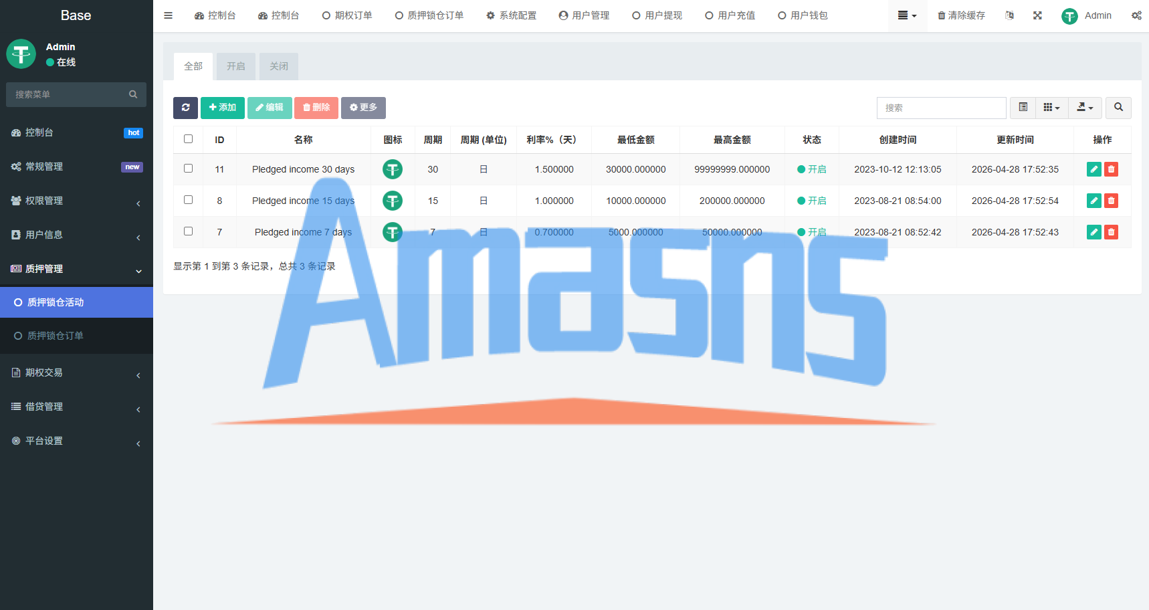Open the 更多 actions button
Screen dimensions: 1149x610
point(363,108)
